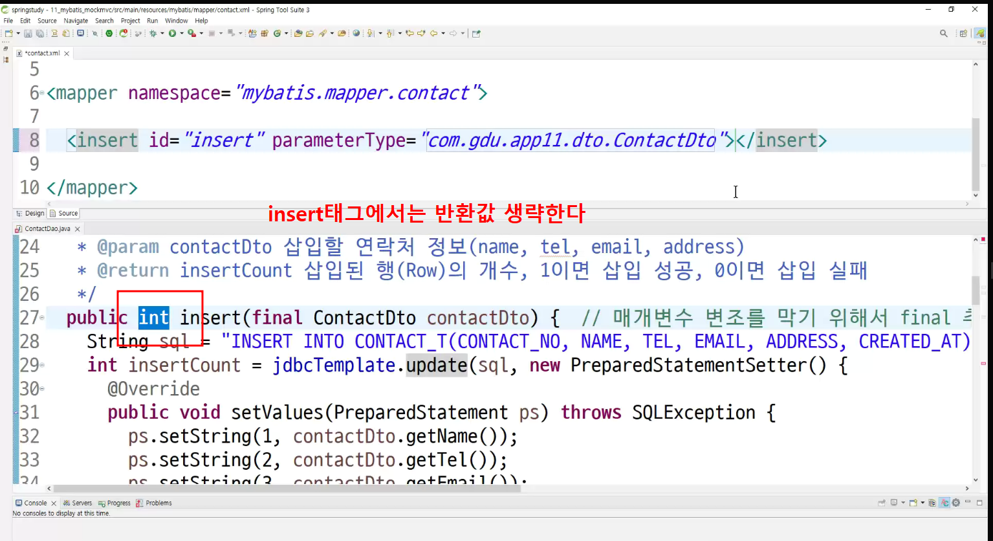993x541 pixels.
Task: Click the Search flashlight icon
Action: (323, 34)
